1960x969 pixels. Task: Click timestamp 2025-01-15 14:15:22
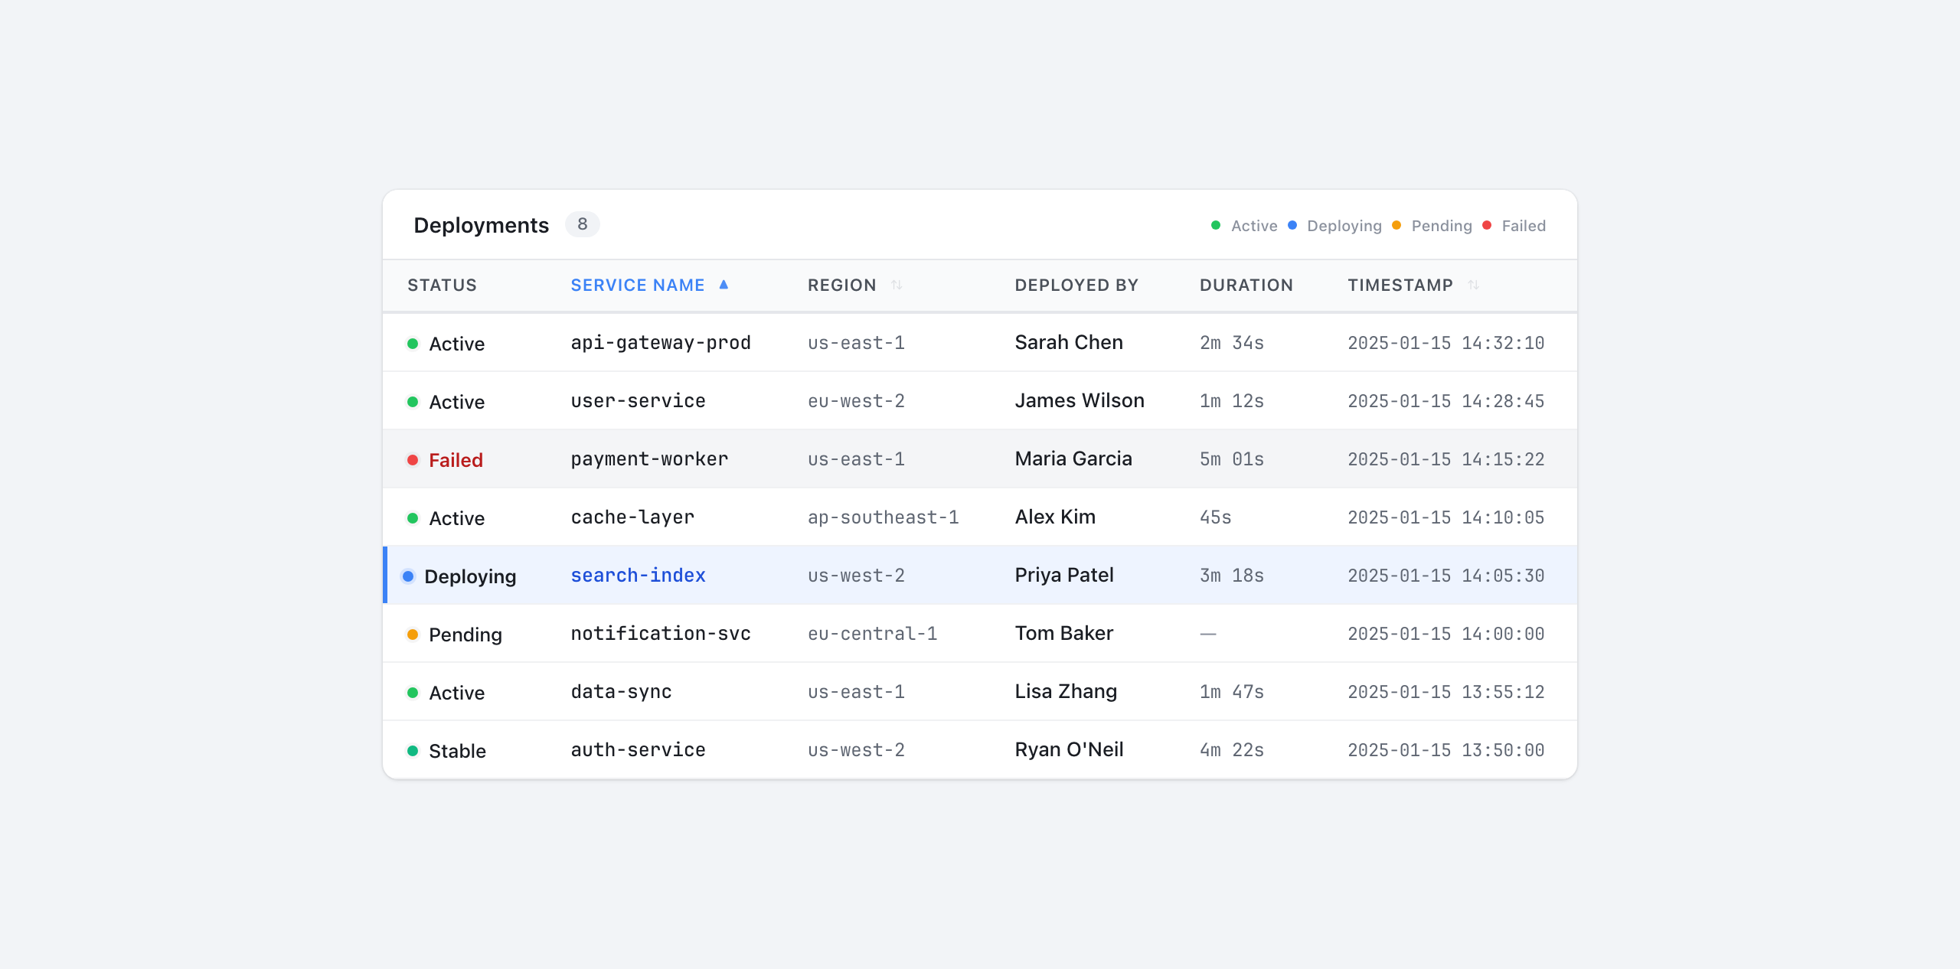coord(1445,460)
